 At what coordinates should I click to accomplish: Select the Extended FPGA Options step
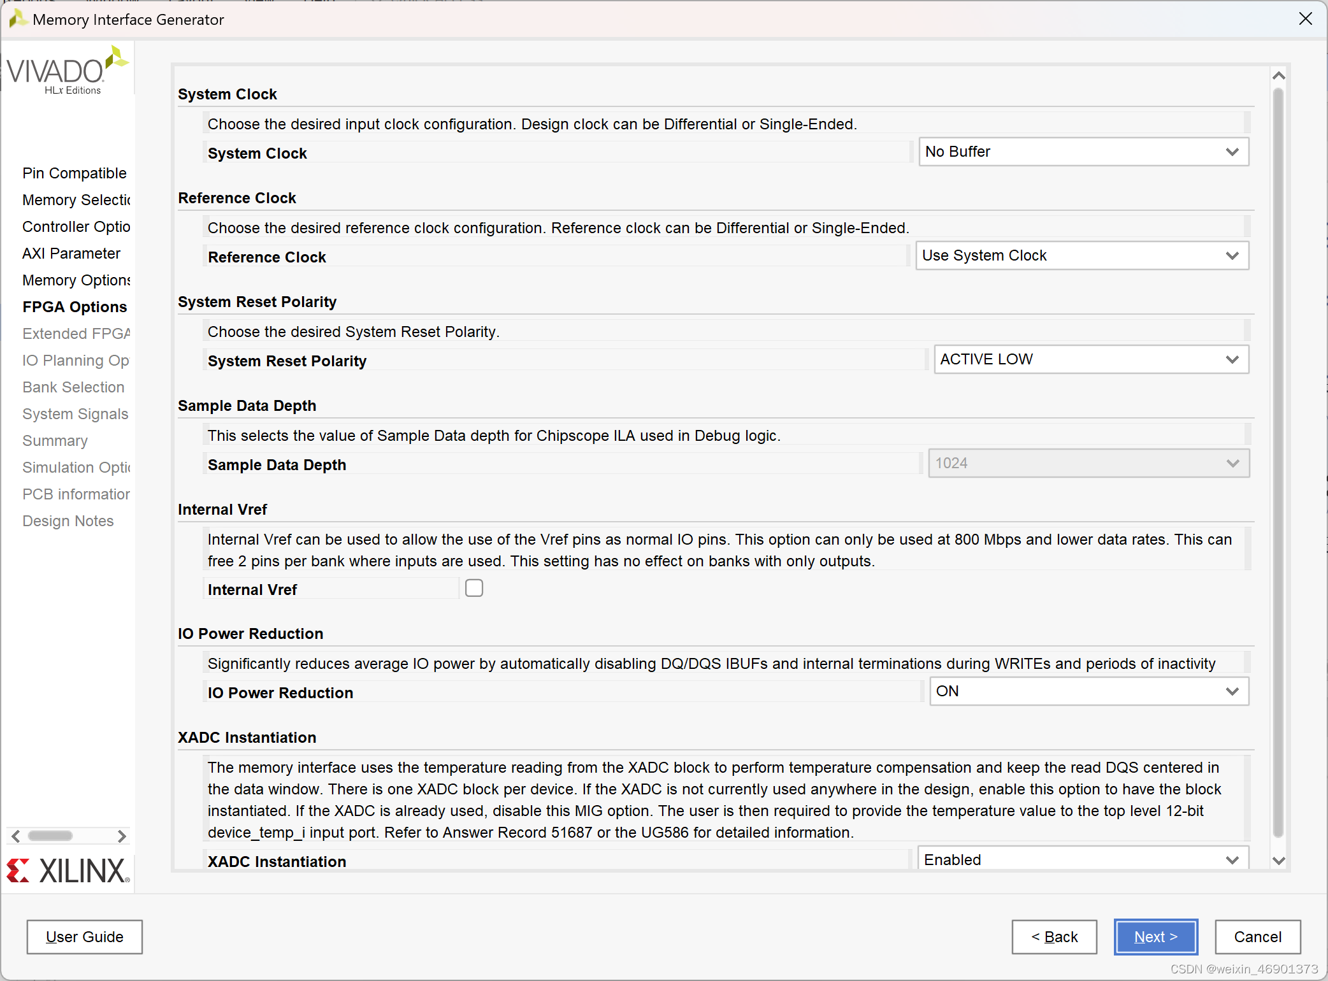76,334
